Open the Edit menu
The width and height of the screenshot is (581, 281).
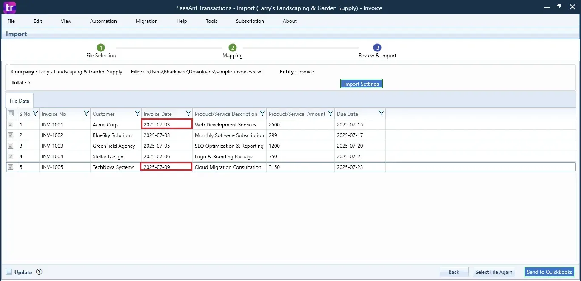pyautogui.click(x=38, y=21)
